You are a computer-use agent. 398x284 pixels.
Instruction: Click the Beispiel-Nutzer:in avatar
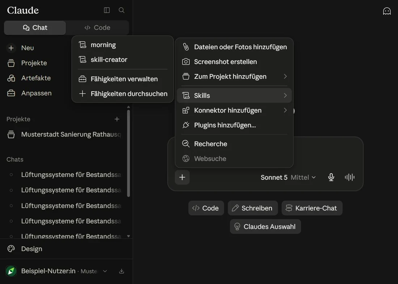[11, 271]
